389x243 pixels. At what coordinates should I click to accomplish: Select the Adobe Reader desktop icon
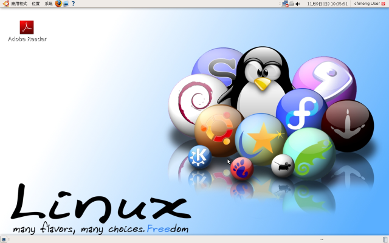pos(27,31)
